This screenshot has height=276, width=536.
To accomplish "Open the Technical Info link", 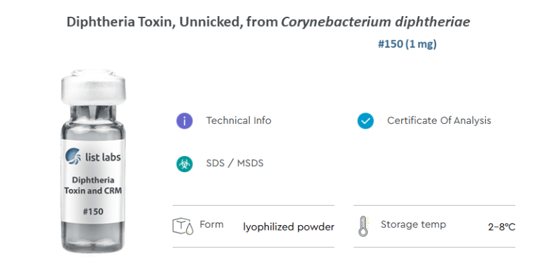I will click(x=239, y=121).
